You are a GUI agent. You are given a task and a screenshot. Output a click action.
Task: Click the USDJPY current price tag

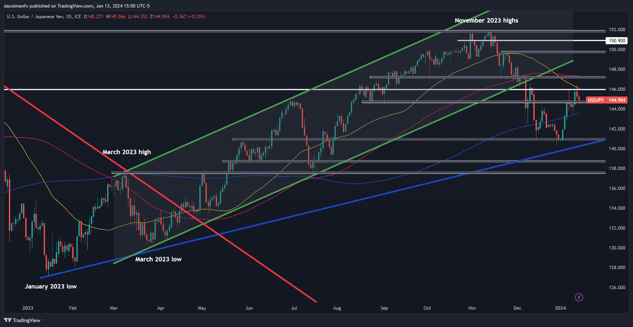point(606,100)
